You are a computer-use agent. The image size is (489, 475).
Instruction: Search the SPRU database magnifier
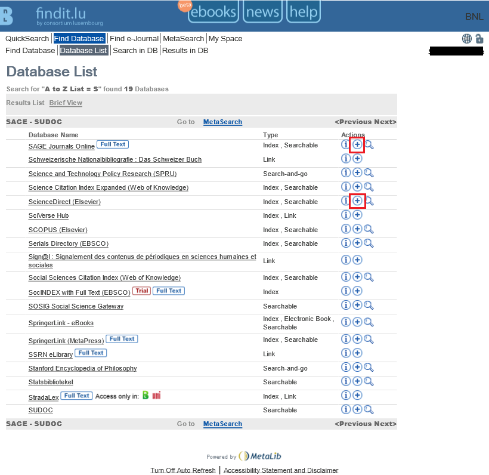coord(369,173)
